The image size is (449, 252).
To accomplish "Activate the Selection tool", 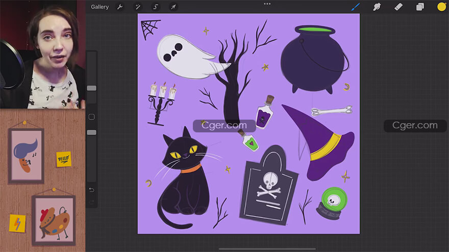I will [x=155, y=7].
